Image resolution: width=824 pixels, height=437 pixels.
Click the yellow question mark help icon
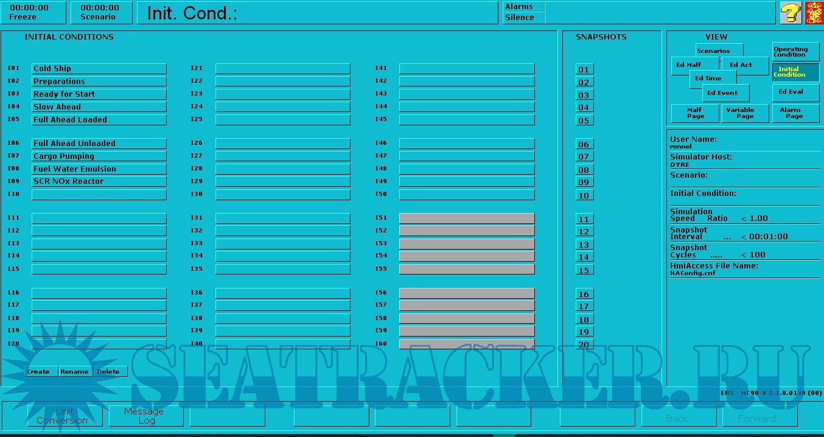click(x=791, y=13)
